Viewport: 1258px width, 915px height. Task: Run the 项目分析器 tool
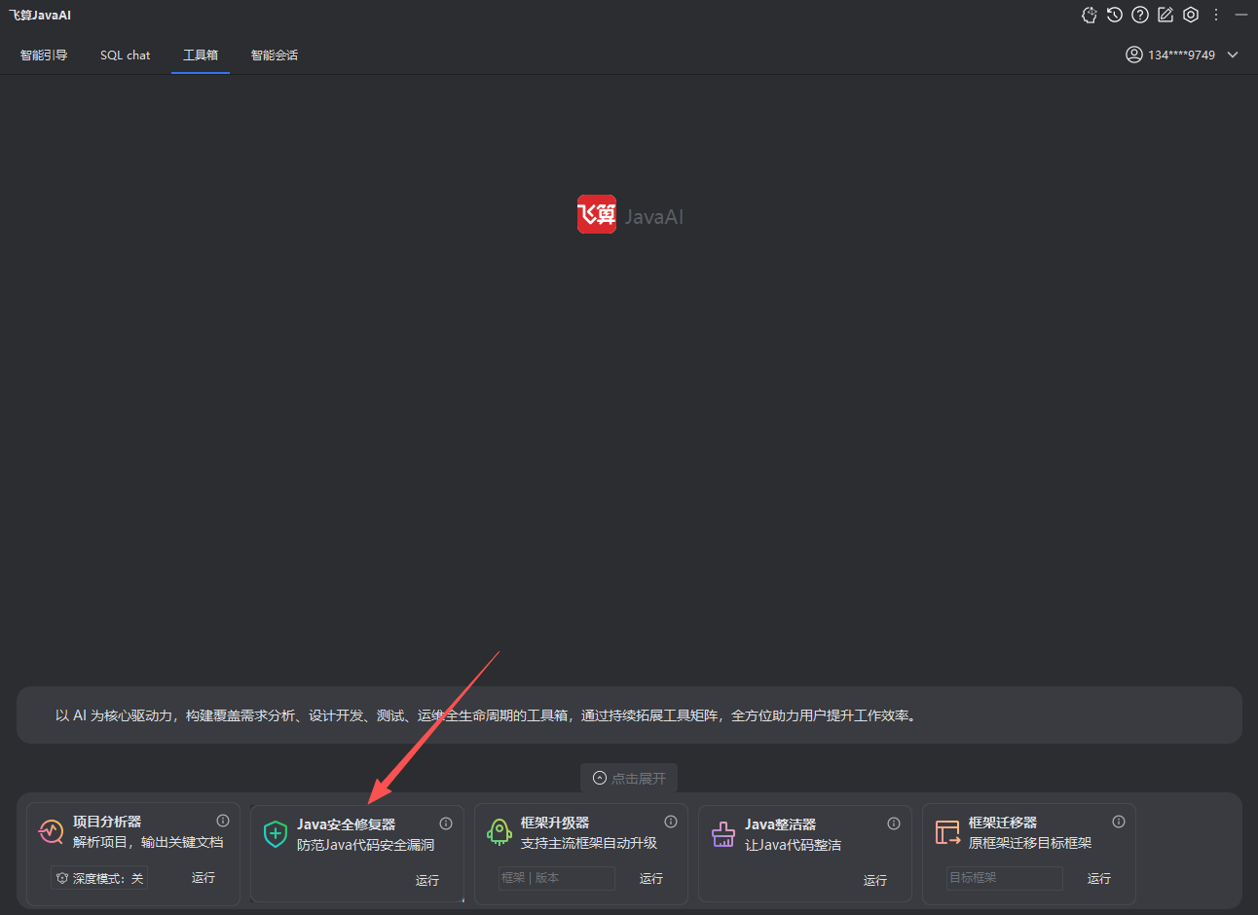pos(203,878)
